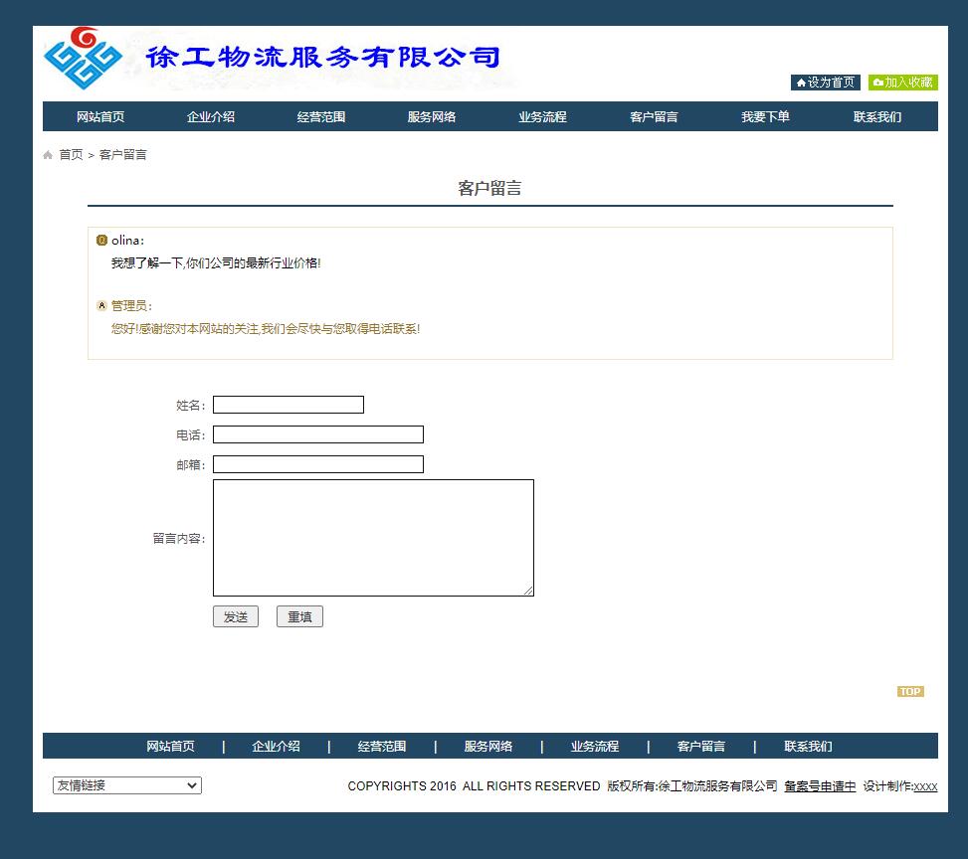Click 经营范围 in the footer navigation
Viewport: 968px width, 859px height.
pyautogui.click(x=382, y=746)
